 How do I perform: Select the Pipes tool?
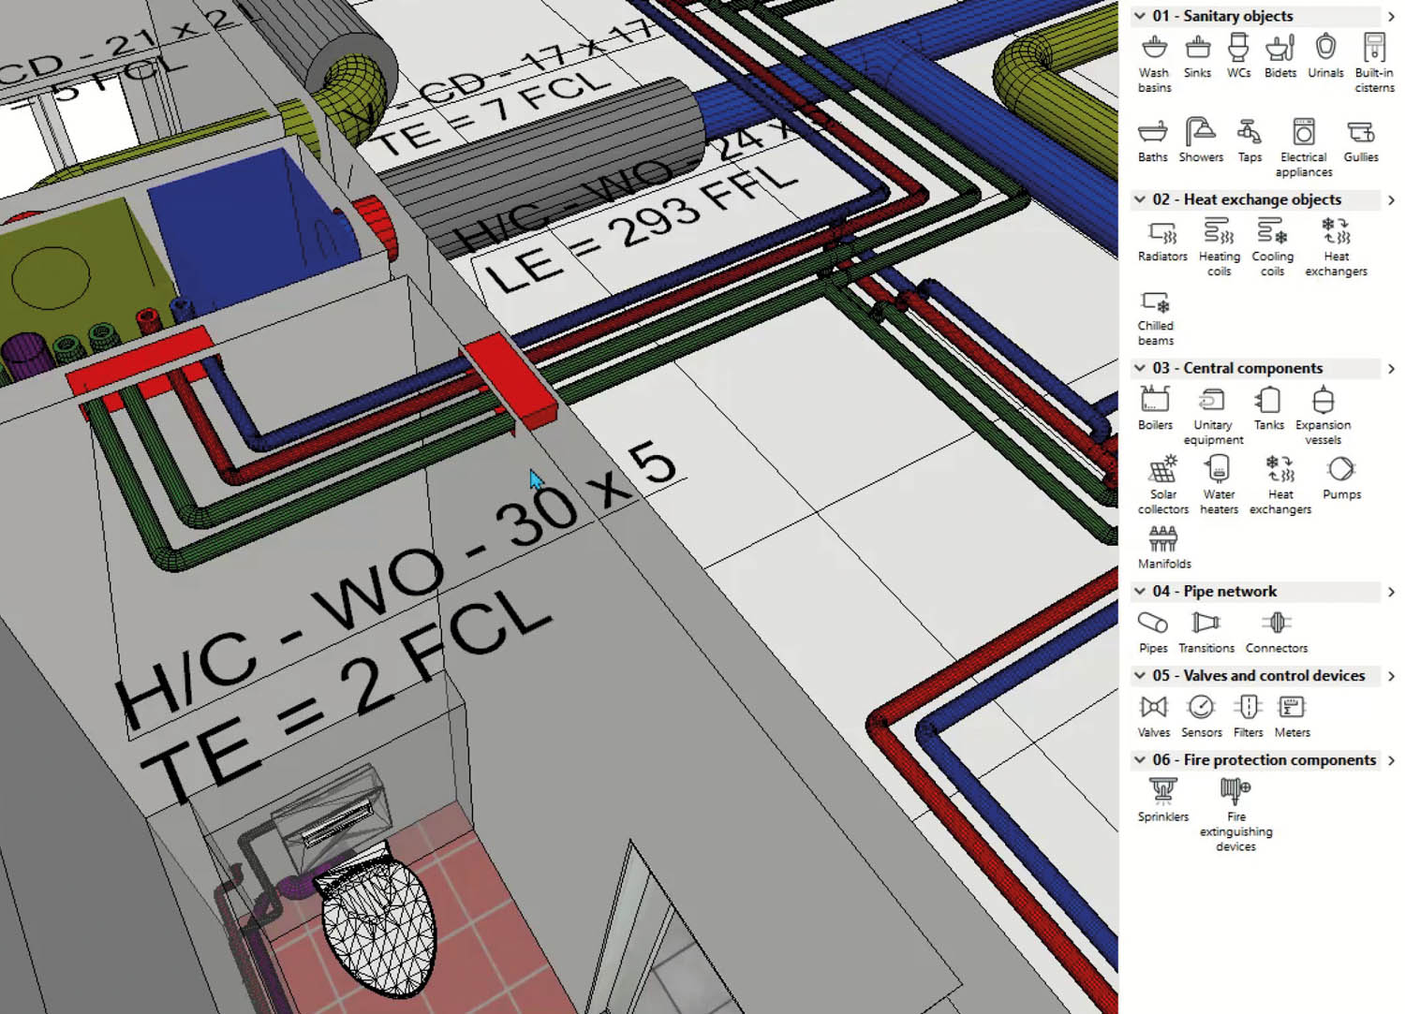(1153, 624)
